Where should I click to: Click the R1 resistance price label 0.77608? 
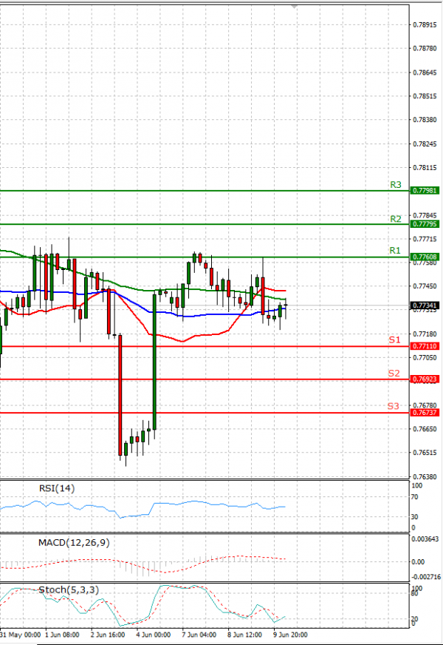click(x=425, y=257)
